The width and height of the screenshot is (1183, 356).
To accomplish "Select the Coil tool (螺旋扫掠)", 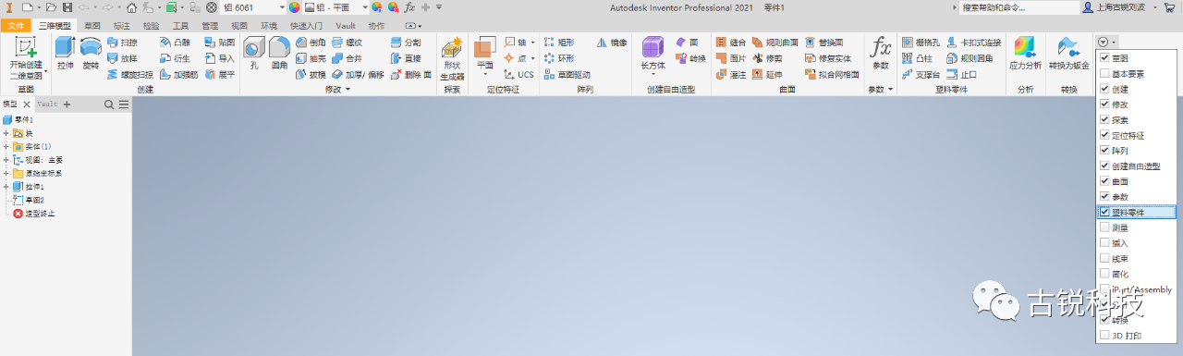I will tap(130, 74).
